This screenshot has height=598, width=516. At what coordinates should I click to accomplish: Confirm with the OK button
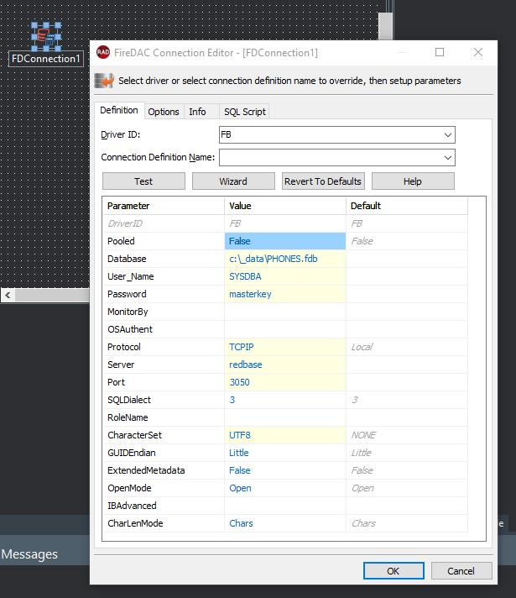[x=394, y=571]
